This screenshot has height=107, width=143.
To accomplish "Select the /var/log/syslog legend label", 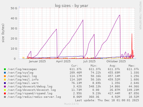I will [20, 73].
